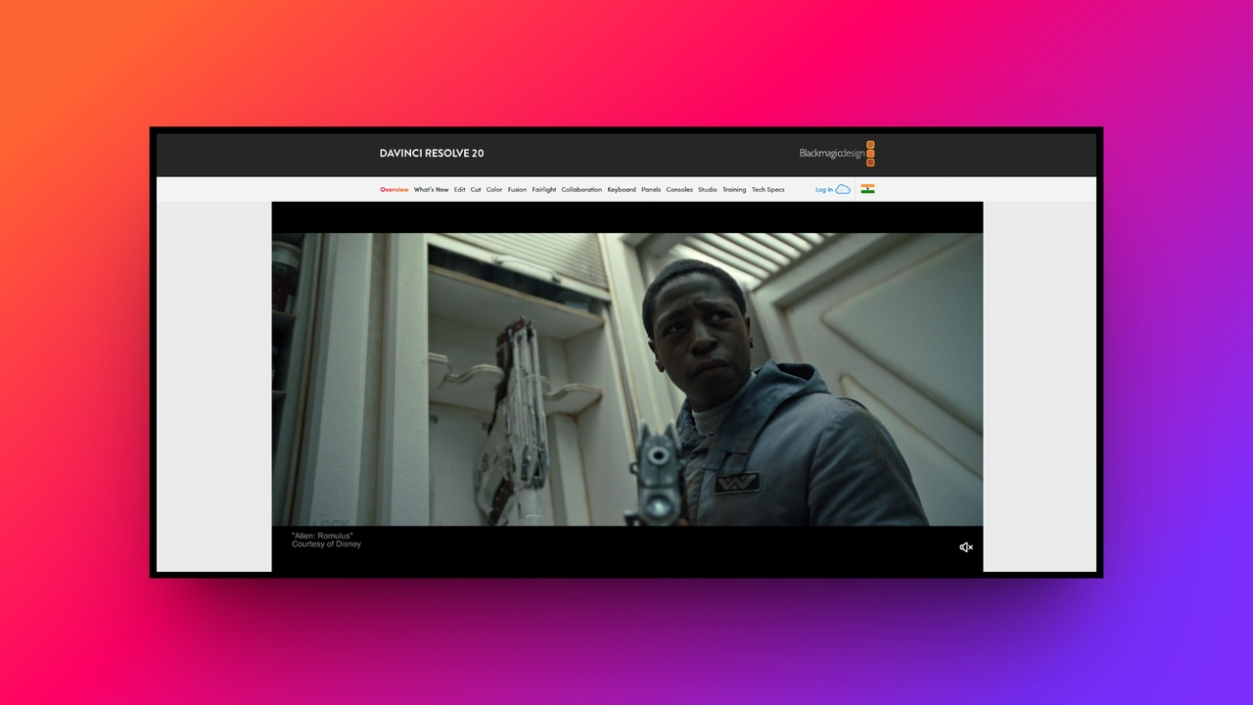Open the Studio tab
Screen dimensions: 1253x705
click(x=708, y=190)
